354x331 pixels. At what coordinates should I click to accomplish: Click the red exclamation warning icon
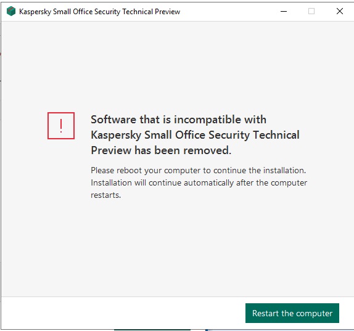pyautogui.click(x=61, y=126)
